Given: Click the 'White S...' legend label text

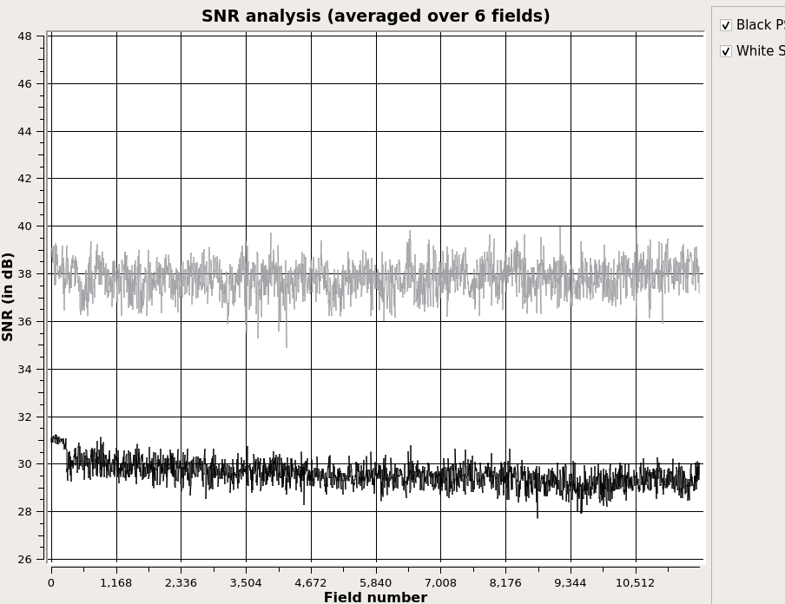Looking at the screenshot, I should click(x=760, y=51).
